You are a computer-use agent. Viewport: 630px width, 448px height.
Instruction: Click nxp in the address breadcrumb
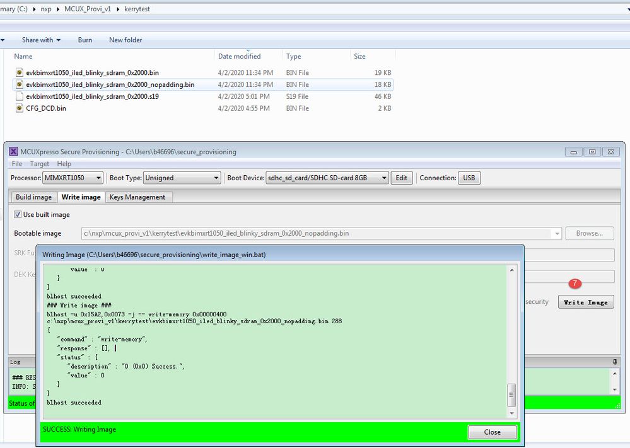pos(46,9)
